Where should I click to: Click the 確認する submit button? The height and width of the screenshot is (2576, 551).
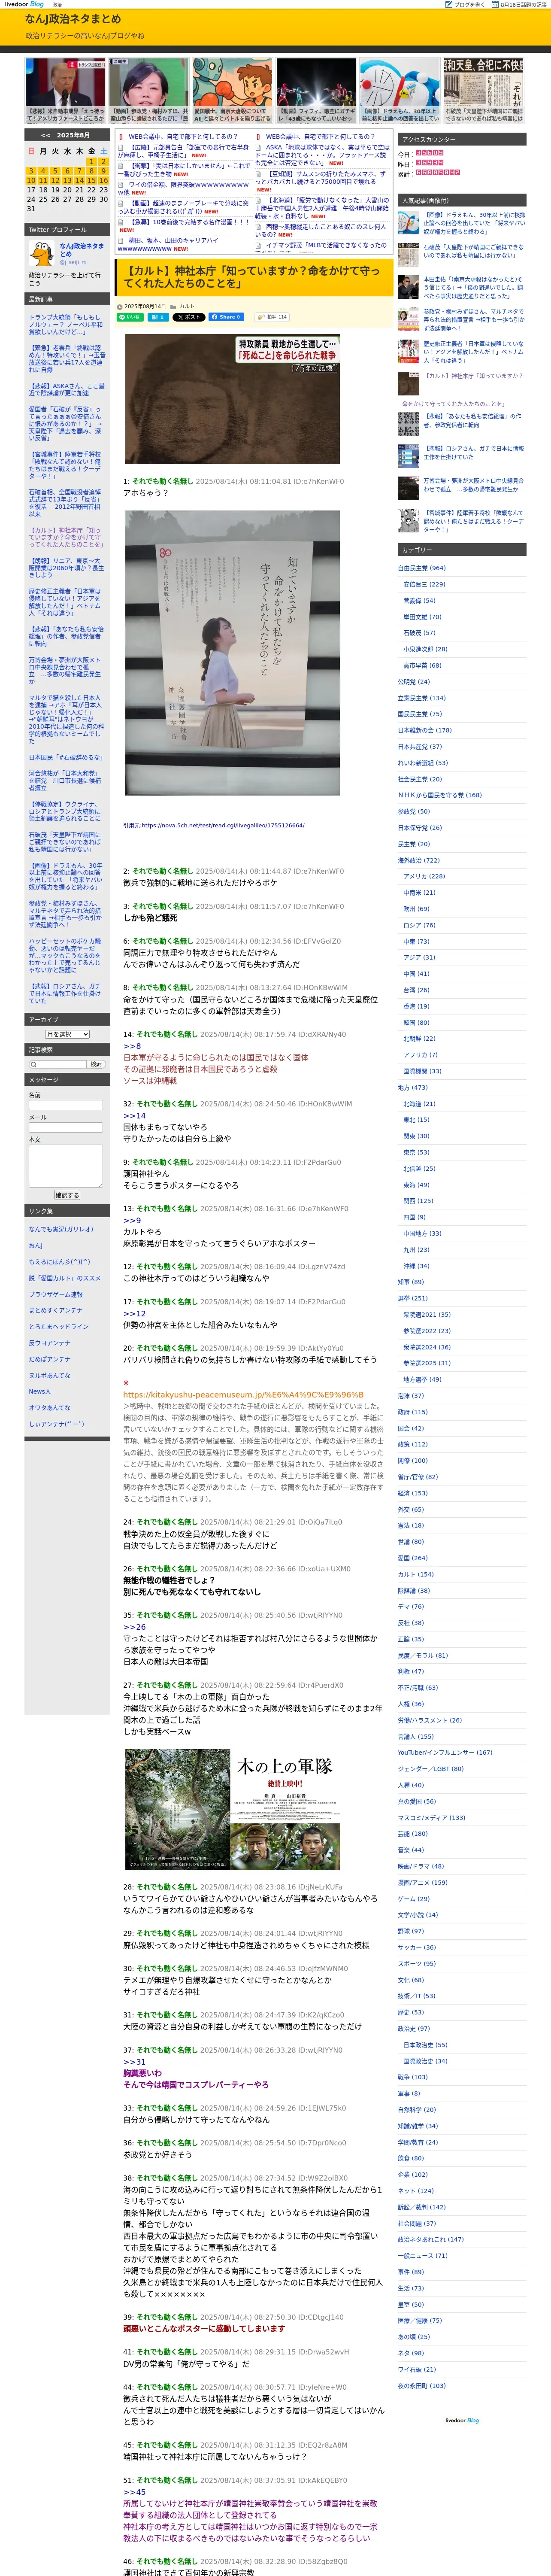[67, 1195]
